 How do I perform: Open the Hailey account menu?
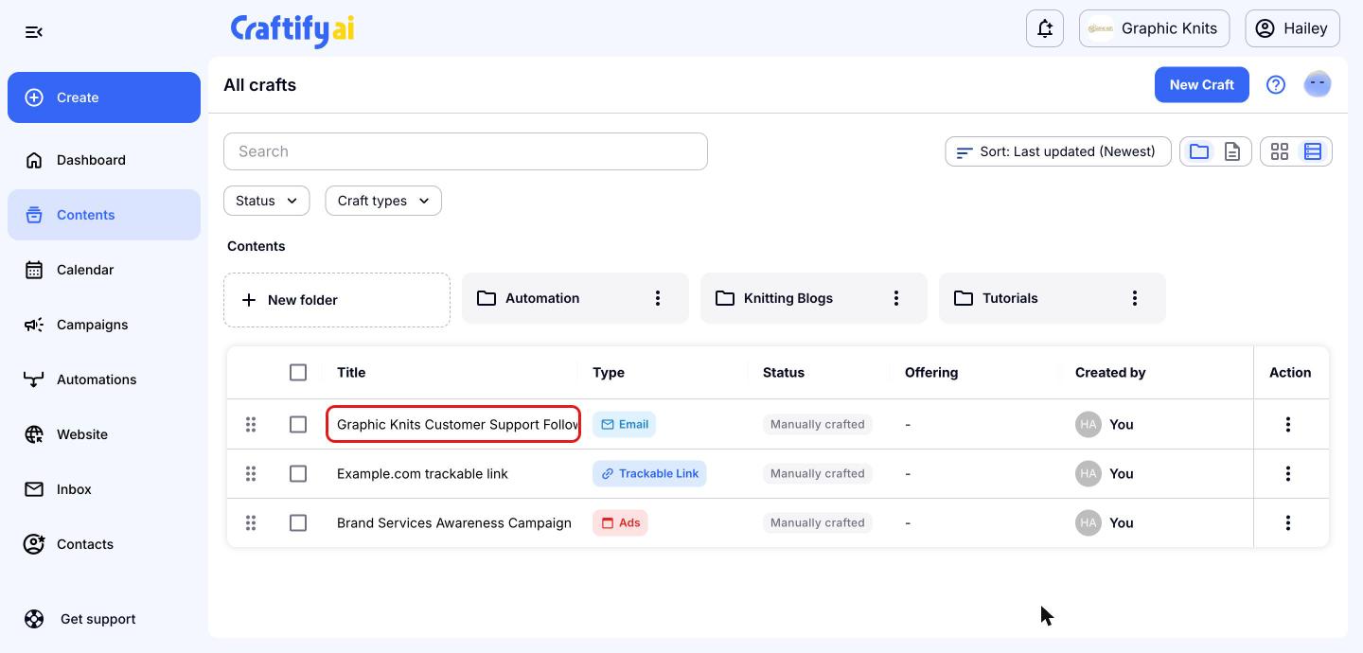click(1293, 28)
